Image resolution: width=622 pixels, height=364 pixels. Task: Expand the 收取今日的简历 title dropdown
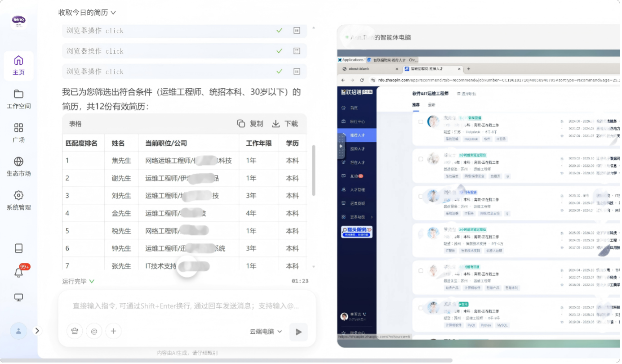click(87, 13)
